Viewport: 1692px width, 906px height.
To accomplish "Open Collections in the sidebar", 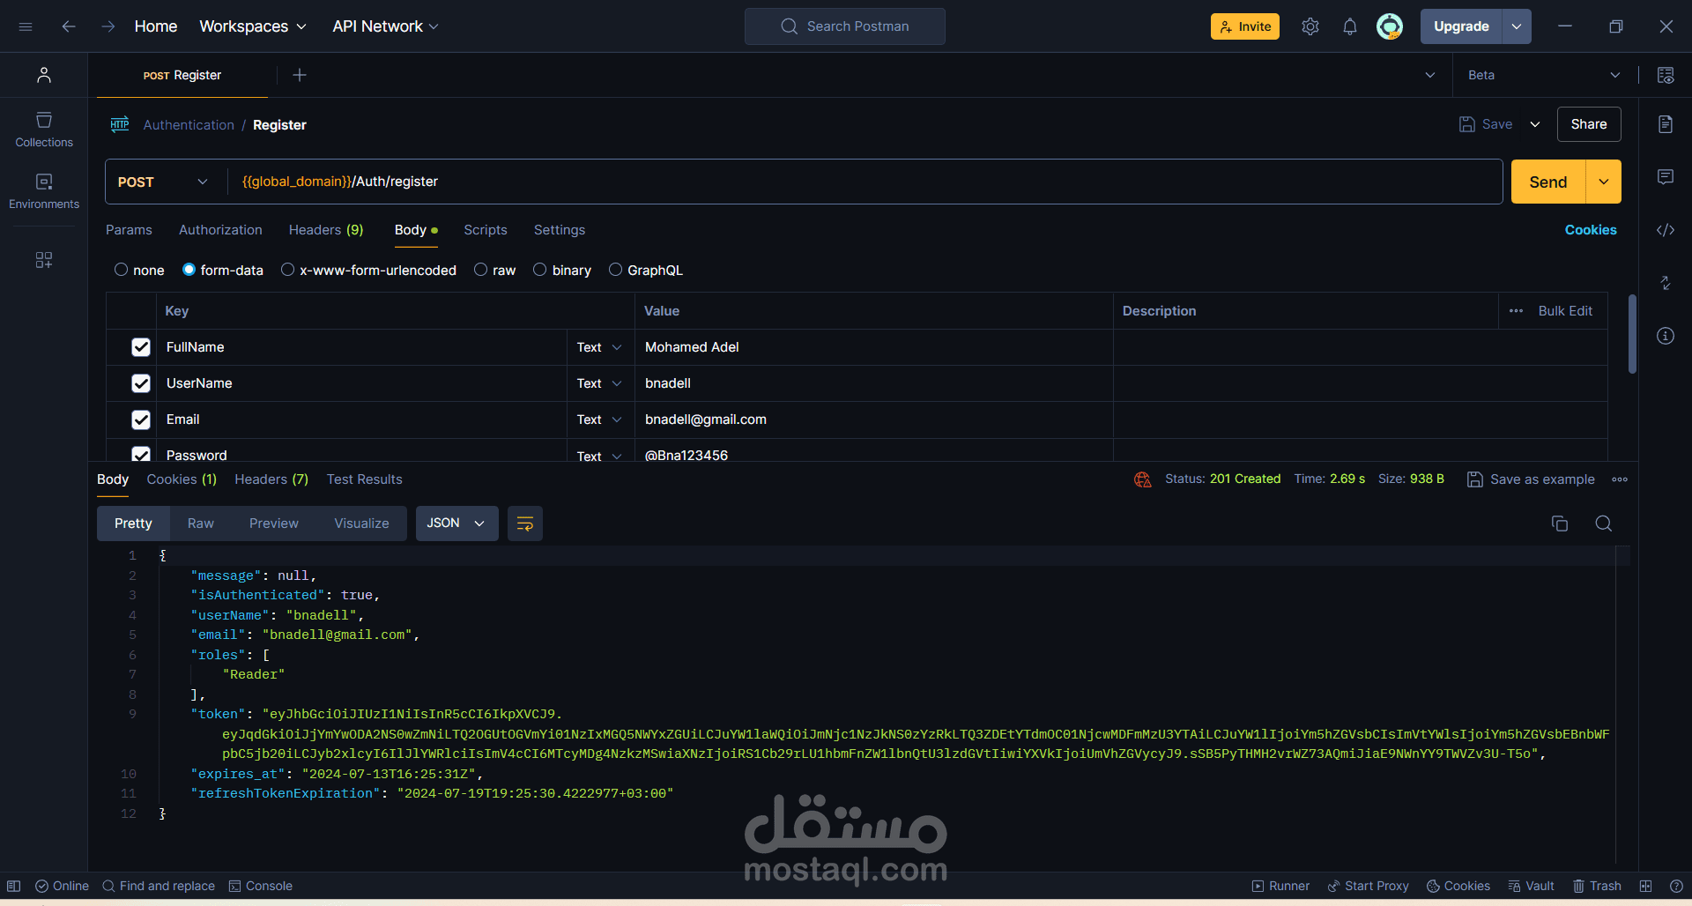I will tap(44, 130).
